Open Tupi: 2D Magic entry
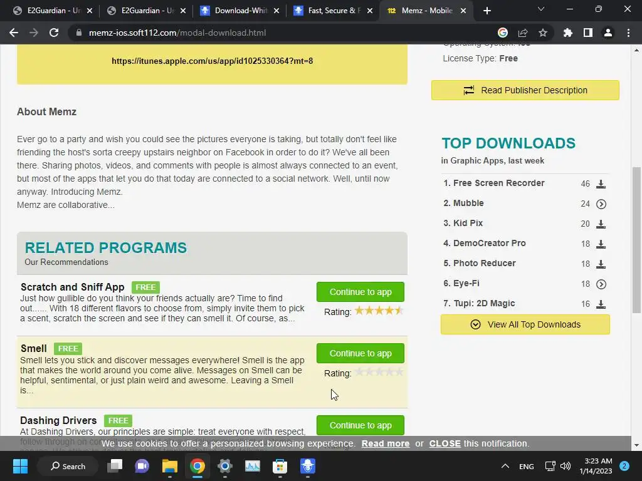 pos(484,304)
